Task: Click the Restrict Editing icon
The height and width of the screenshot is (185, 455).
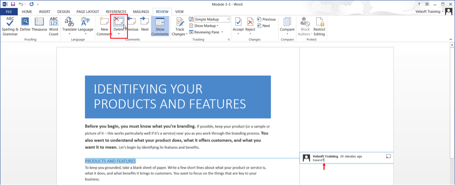Action: (x=320, y=27)
